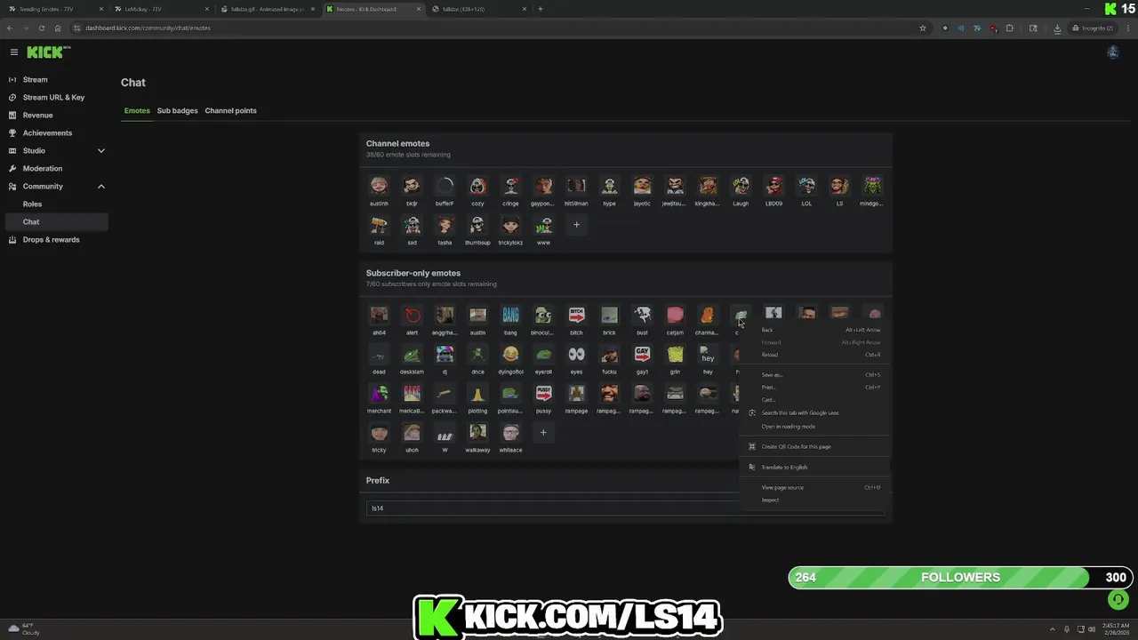Choose Create QR Code for this page
The width and height of the screenshot is (1138, 640).
[814, 446]
